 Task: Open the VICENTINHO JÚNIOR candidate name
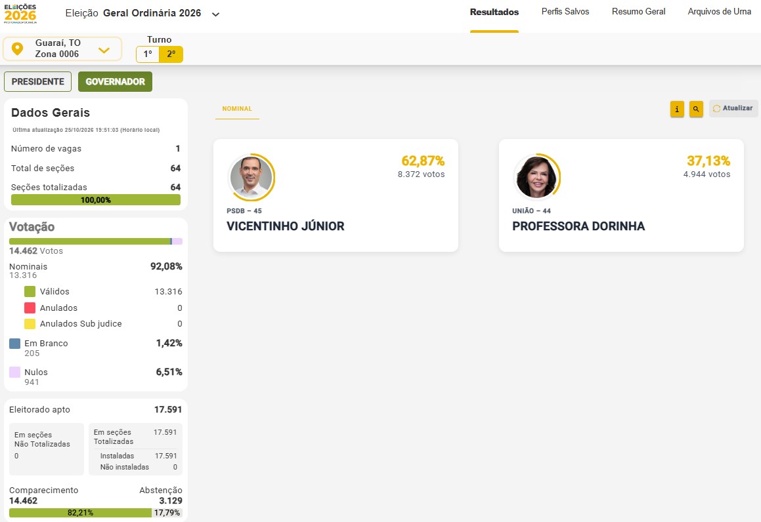286,226
